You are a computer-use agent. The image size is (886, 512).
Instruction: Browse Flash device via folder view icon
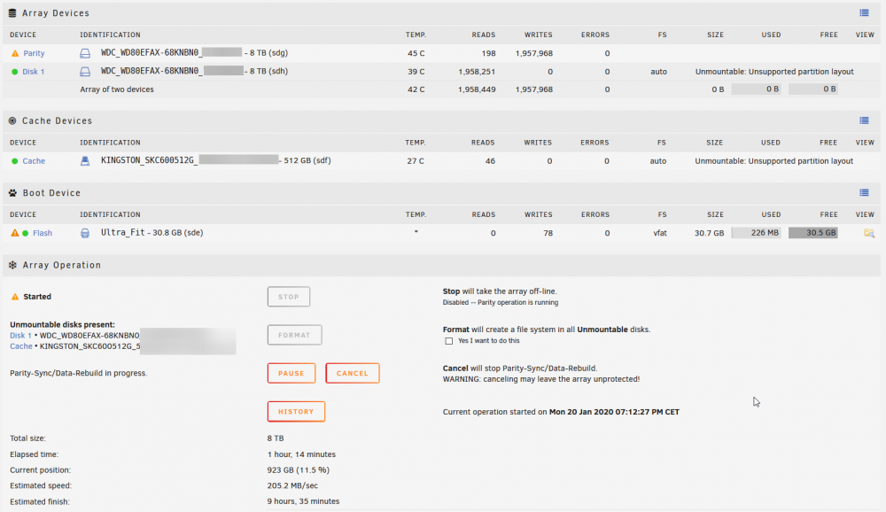tap(869, 233)
